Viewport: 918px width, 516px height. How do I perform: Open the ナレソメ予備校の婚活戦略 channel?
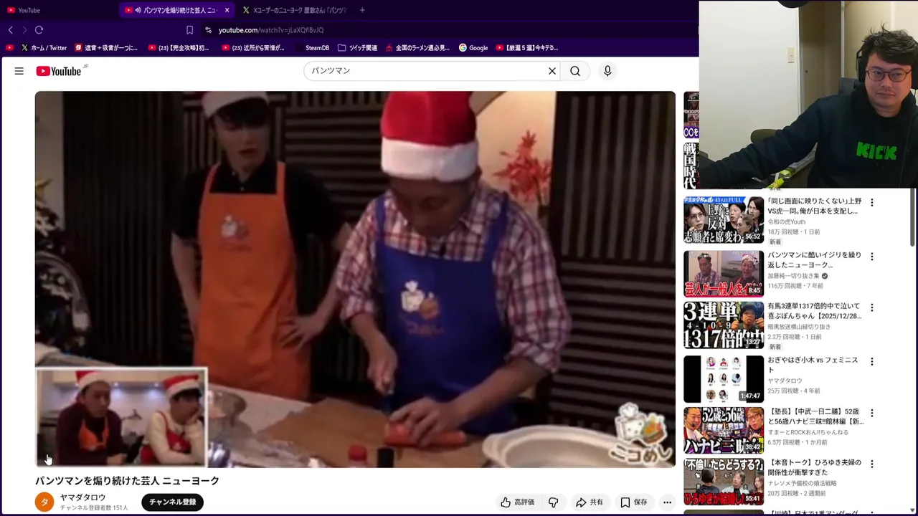coord(803,483)
